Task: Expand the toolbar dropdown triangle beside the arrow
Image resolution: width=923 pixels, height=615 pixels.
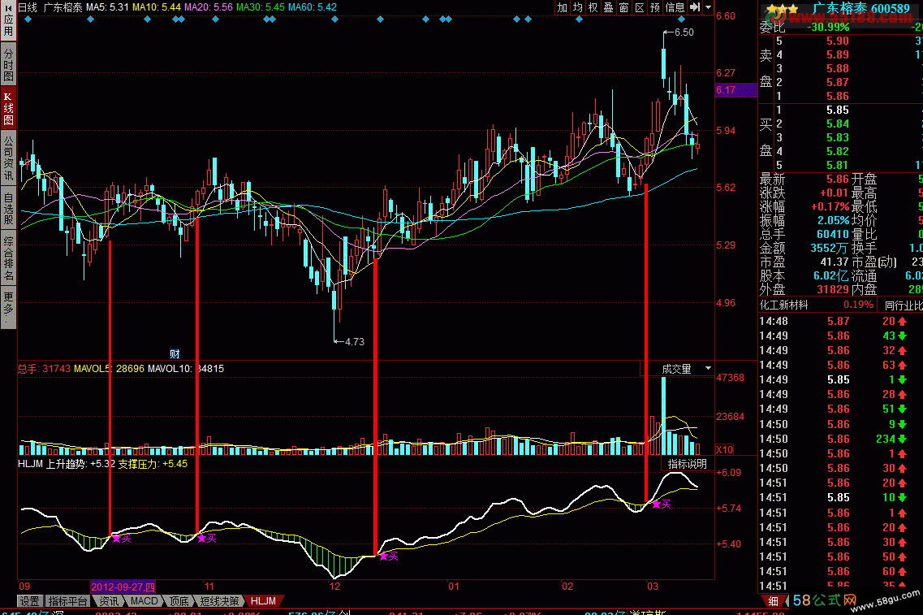Action: pos(708,7)
